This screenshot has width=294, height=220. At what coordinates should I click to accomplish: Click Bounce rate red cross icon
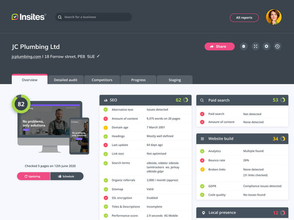click(x=202, y=160)
